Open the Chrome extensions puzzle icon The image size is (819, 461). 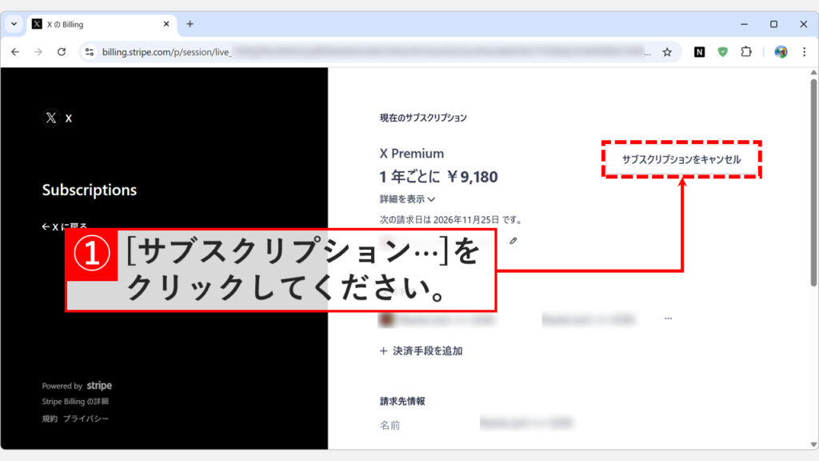(x=746, y=51)
